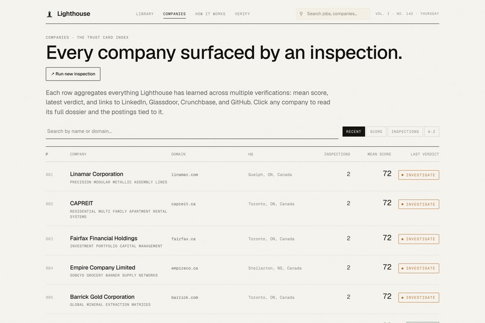The height and width of the screenshot is (323, 485).
Task: Click Guelph, ON, Canada HQ cell
Action: click(x=270, y=174)
